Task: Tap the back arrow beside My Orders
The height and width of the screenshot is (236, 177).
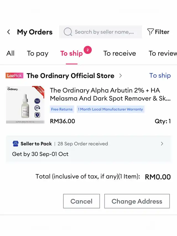Action: [x=9, y=32]
